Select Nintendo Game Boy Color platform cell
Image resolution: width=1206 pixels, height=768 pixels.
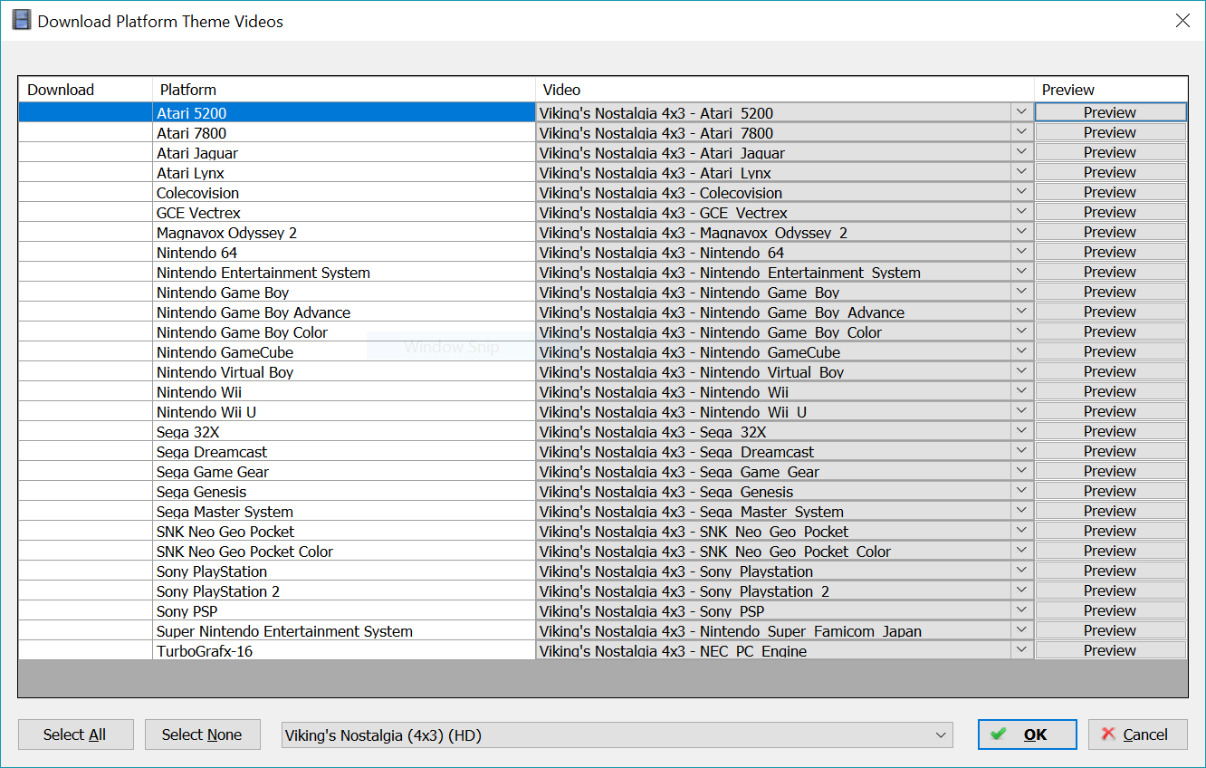[x=344, y=331]
